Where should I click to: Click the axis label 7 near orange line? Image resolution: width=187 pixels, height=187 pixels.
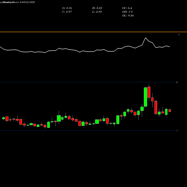point(179,35)
